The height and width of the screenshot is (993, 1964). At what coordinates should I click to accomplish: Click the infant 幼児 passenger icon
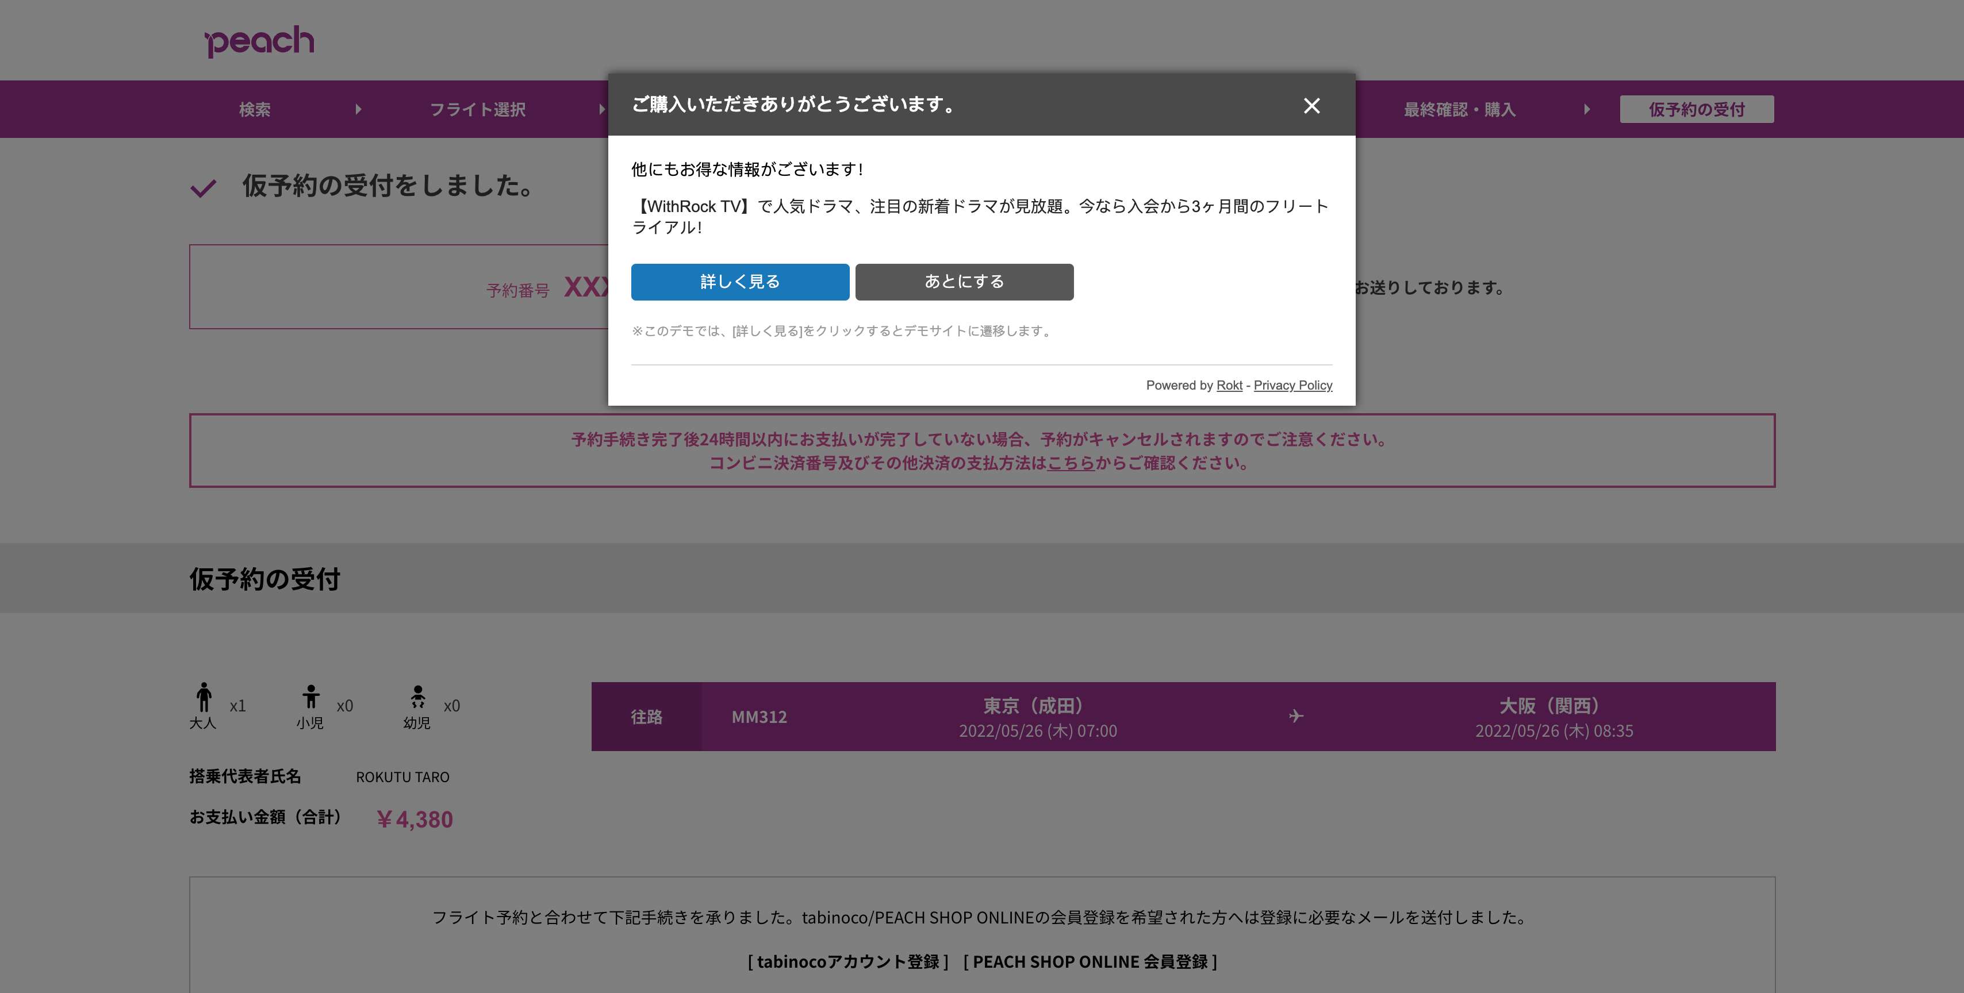(417, 696)
